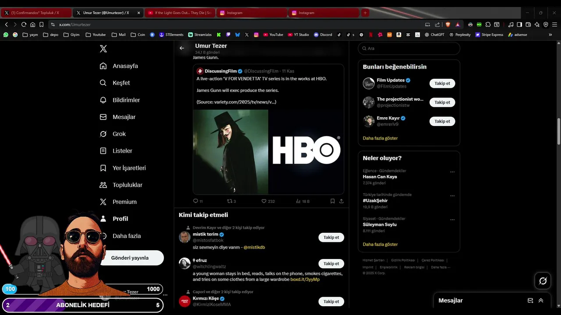The width and height of the screenshot is (561, 315).
Task: Follow The projectionist account
Action: click(442, 102)
